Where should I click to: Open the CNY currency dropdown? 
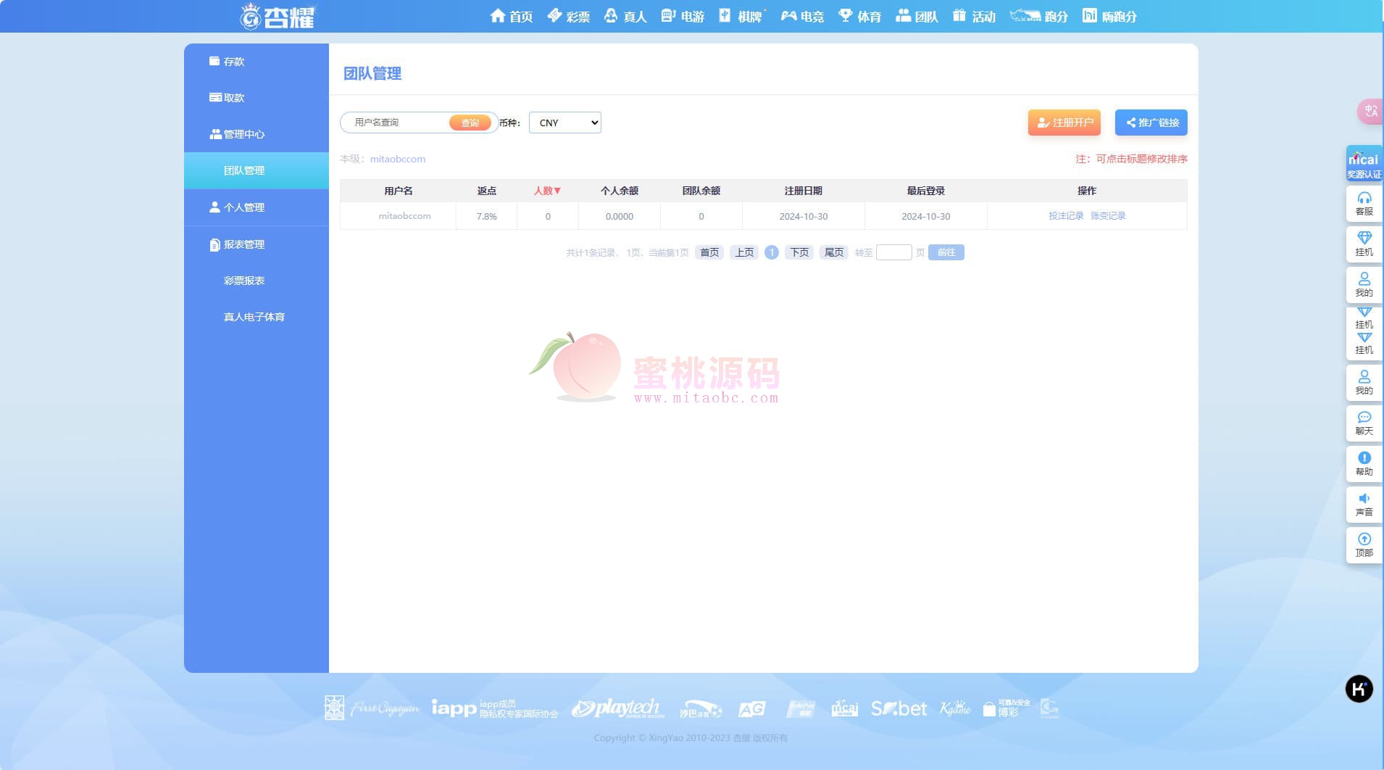pyautogui.click(x=564, y=123)
